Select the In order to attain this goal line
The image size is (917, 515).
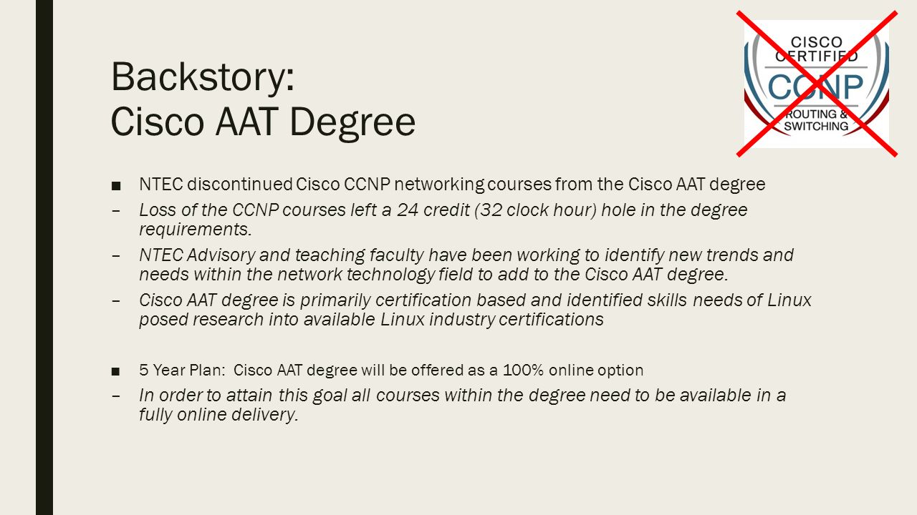(x=462, y=396)
